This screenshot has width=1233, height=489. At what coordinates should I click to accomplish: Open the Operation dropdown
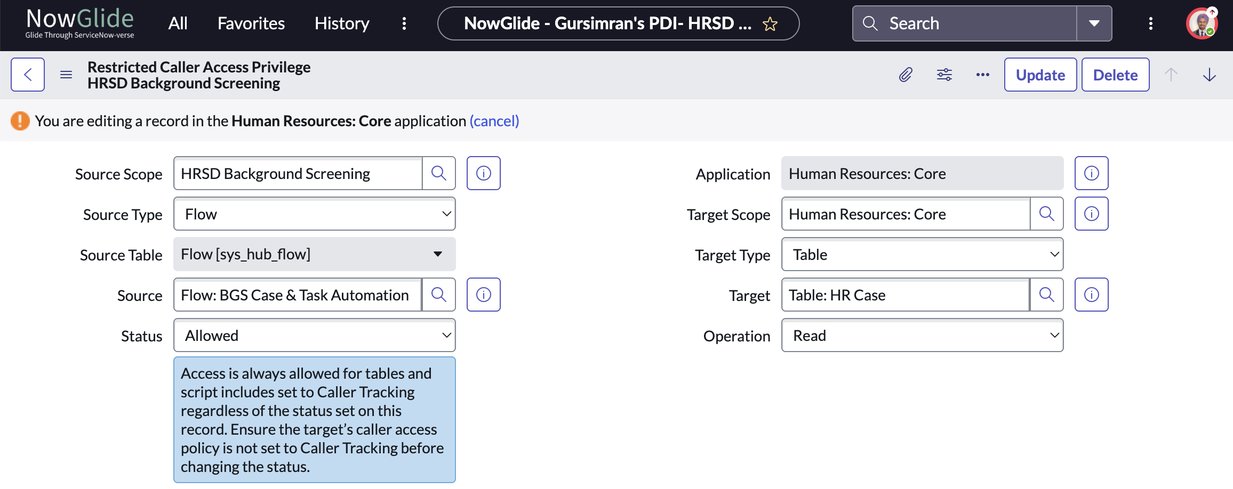923,335
